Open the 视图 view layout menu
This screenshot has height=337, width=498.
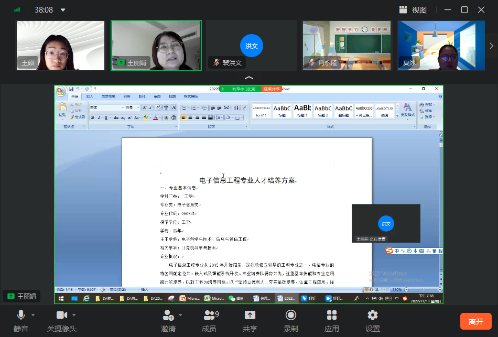pos(413,9)
